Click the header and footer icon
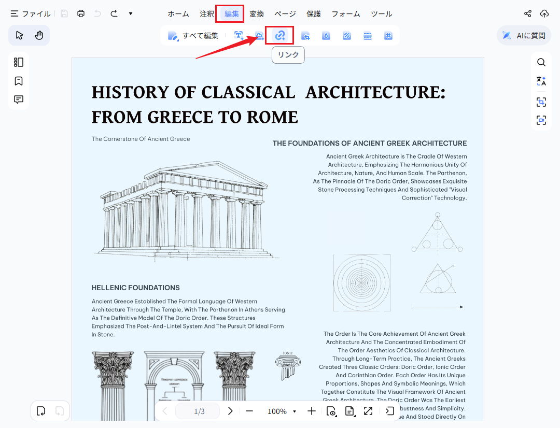The height and width of the screenshot is (428, 560). [368, 35]
